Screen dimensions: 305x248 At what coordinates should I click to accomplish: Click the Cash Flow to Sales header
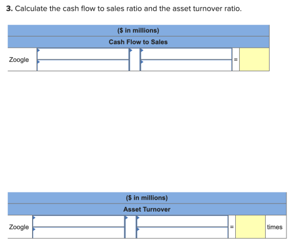[138, 42]
